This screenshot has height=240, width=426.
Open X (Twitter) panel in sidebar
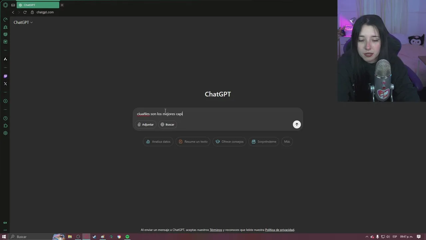point(5,84)
